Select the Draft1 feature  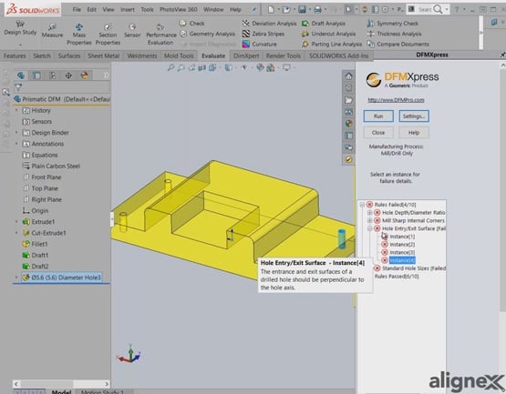36,255
